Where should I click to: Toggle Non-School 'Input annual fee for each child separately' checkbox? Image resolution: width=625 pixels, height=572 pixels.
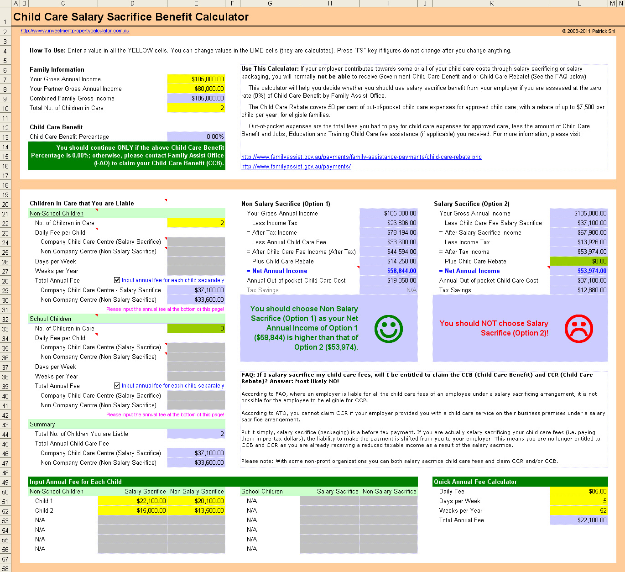[117, 280]
